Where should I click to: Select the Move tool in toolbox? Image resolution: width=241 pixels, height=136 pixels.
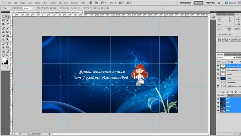[x=8, y=17]
